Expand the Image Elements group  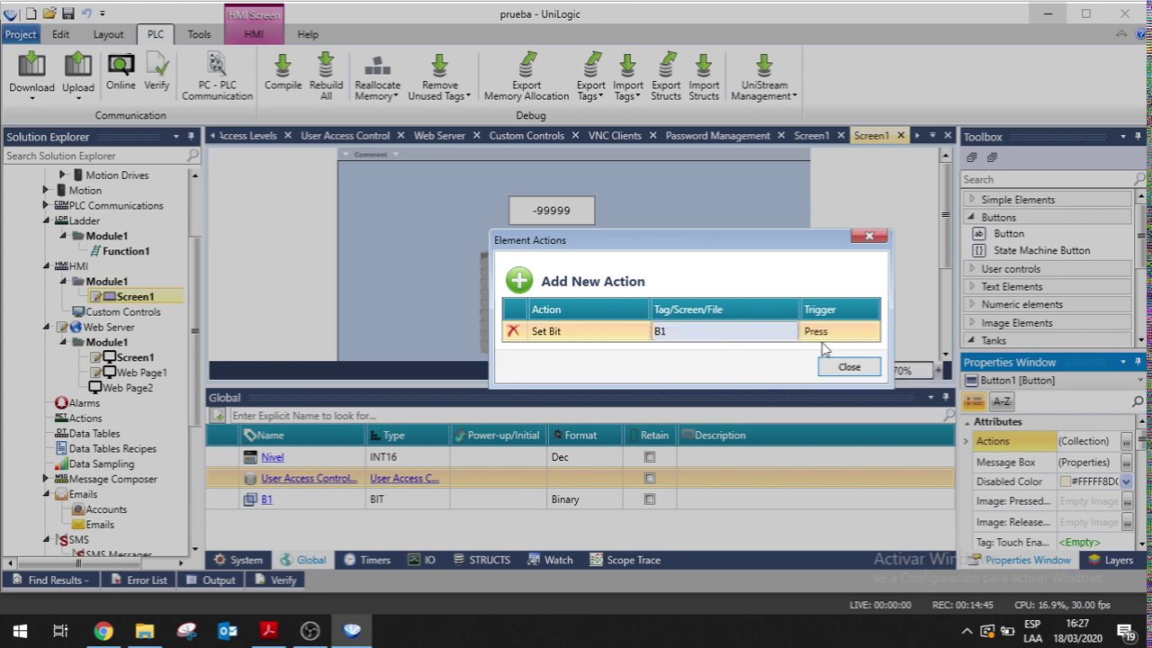point(971,323)
